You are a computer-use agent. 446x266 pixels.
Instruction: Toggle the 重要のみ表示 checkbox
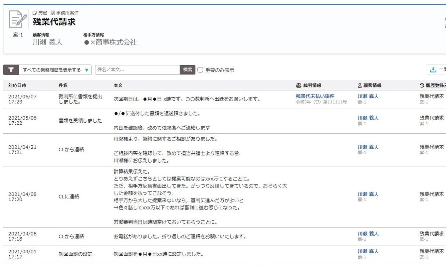click(x=200, y=70)
